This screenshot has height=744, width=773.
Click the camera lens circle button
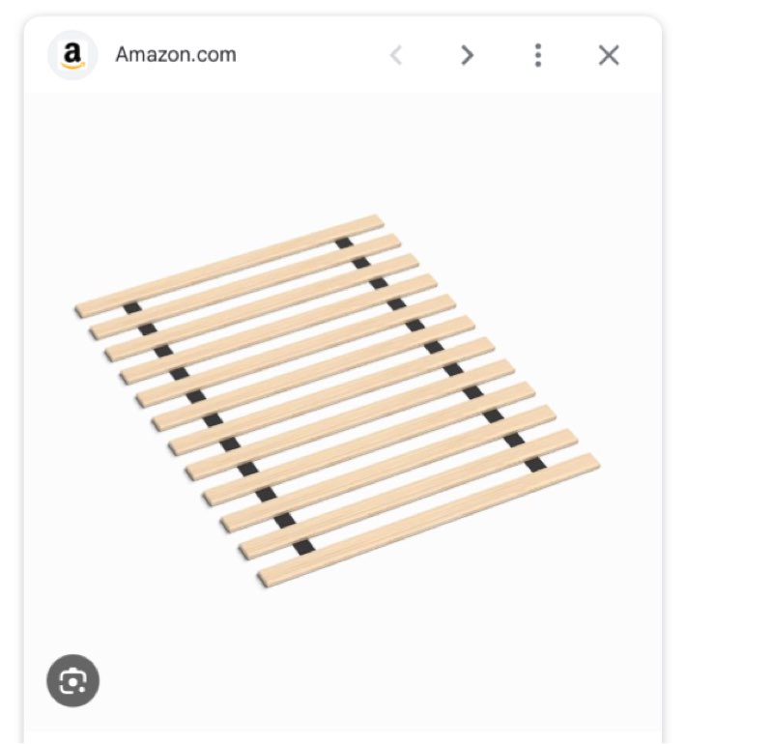(73, 680)
